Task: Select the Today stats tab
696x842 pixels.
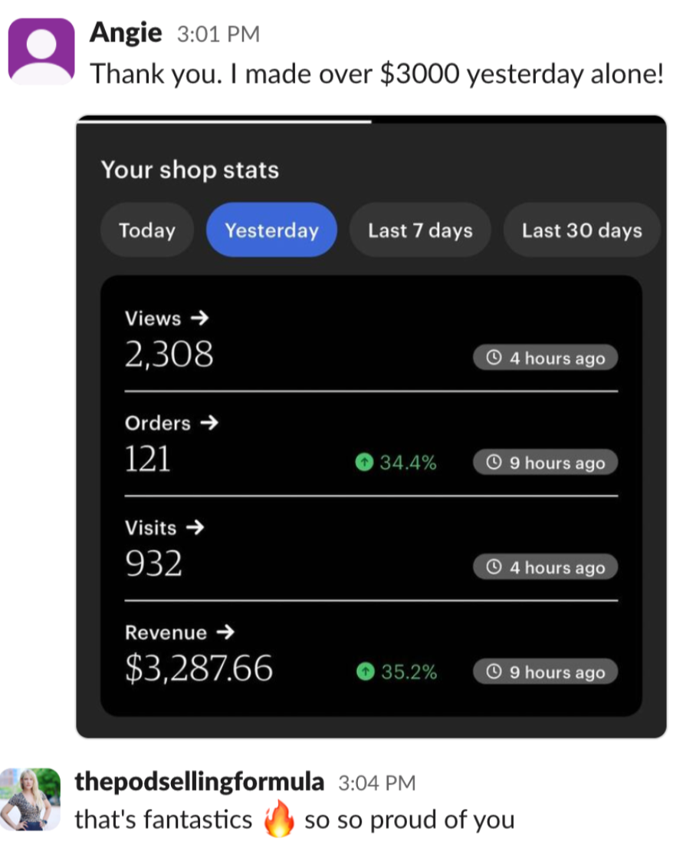Action: click(x=146, y=230)
